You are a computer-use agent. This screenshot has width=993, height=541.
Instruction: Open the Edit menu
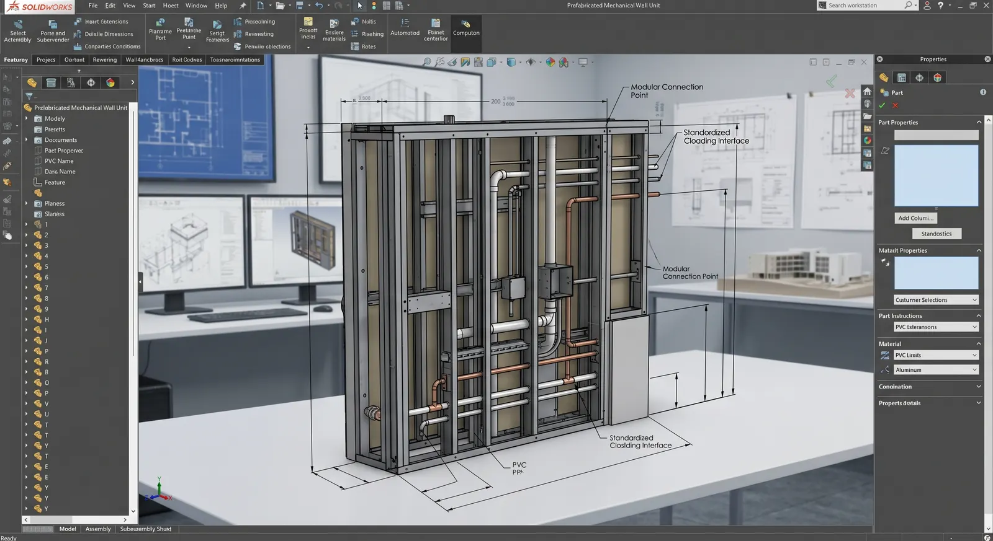click(x=110, y=6)
